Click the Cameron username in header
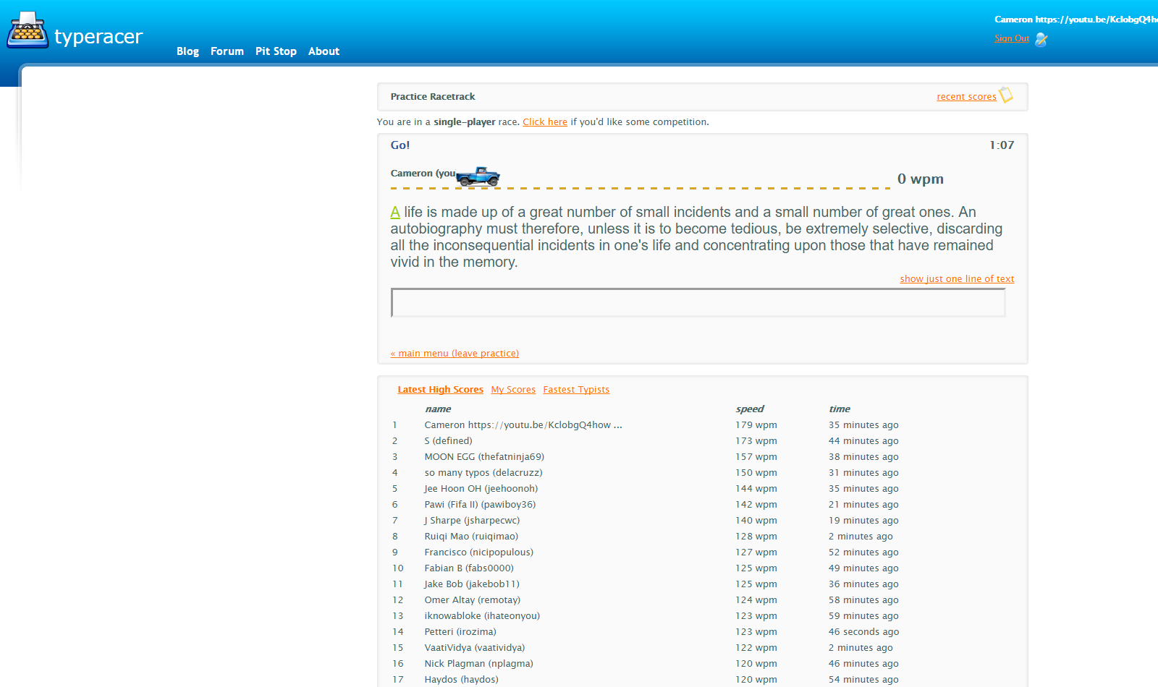This screenshot has height=687, width=1158. click(x=1075, y=20)
